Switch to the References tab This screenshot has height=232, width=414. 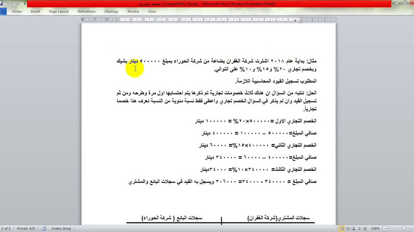(87, 12)
